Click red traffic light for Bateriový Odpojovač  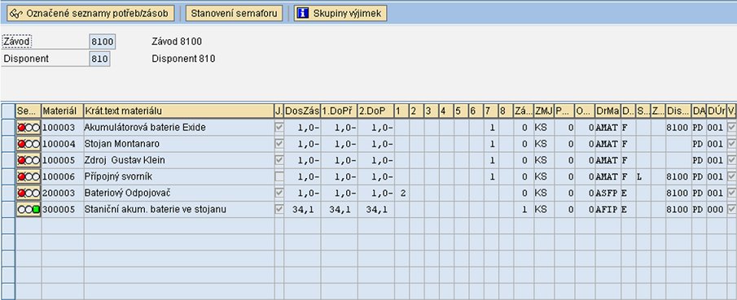(x=21, y=193)
